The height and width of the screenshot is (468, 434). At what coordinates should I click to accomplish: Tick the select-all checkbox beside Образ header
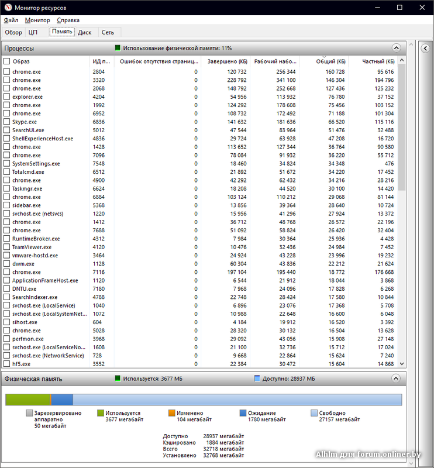pos(6,61)
